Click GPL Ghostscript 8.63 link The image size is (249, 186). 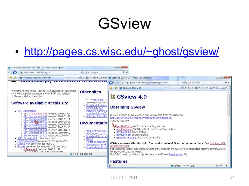tap(35, 114)
